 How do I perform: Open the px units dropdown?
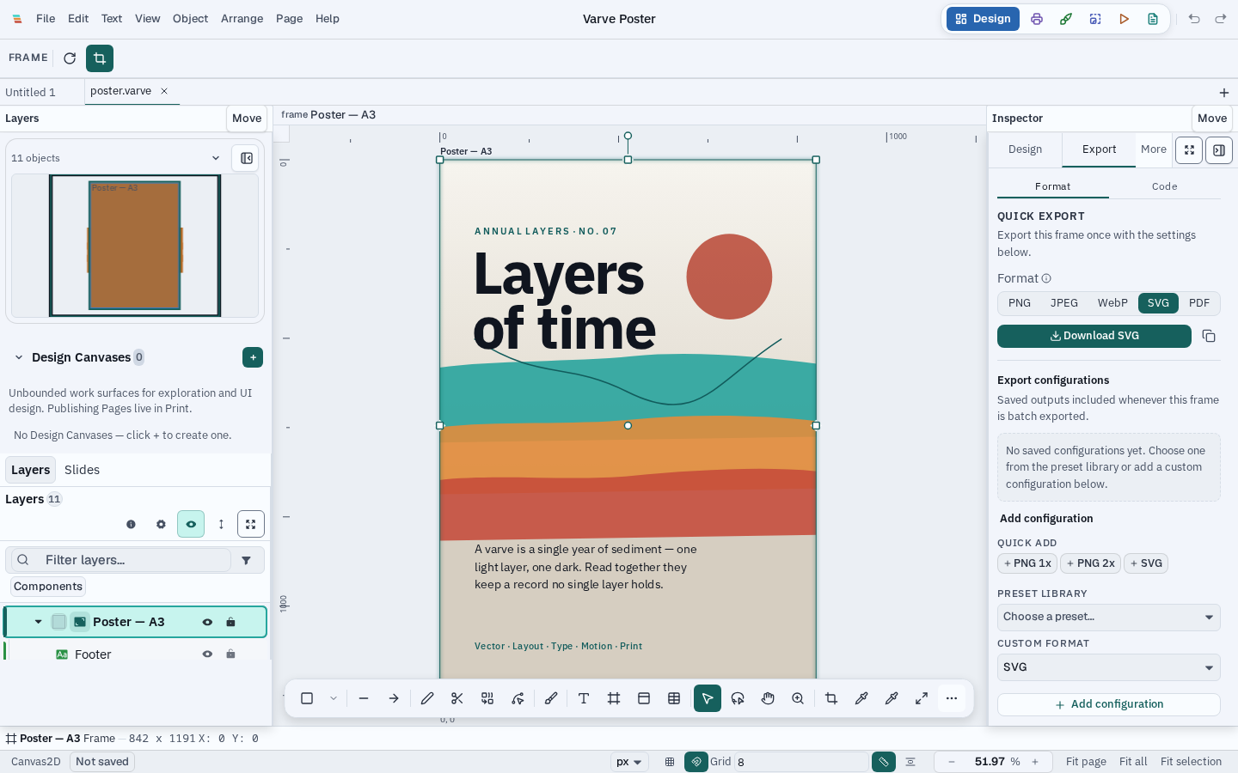point(629,762)
